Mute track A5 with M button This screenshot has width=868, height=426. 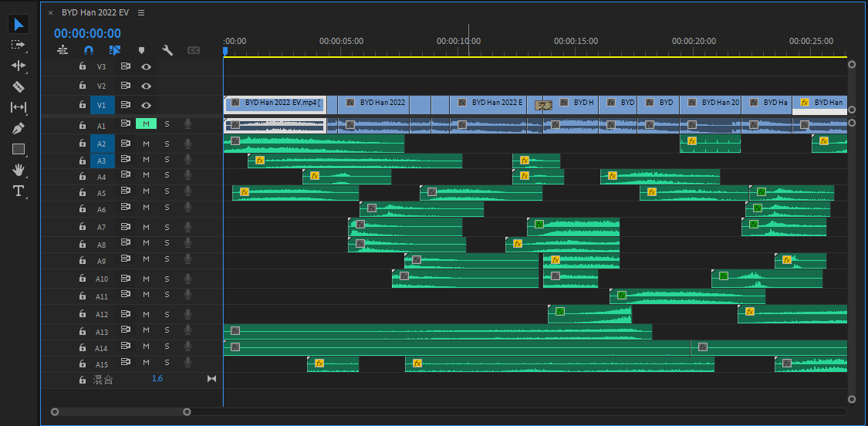coord(146,191)
